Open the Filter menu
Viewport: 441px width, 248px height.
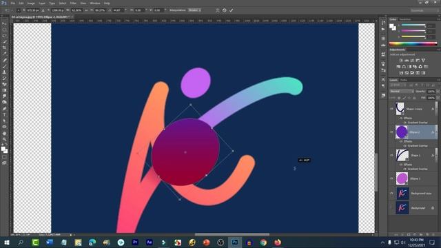coord(73,3)
